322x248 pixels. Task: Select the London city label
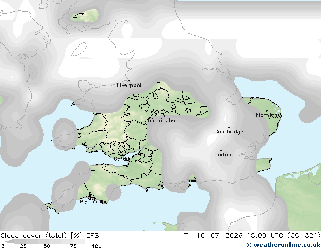221,155
